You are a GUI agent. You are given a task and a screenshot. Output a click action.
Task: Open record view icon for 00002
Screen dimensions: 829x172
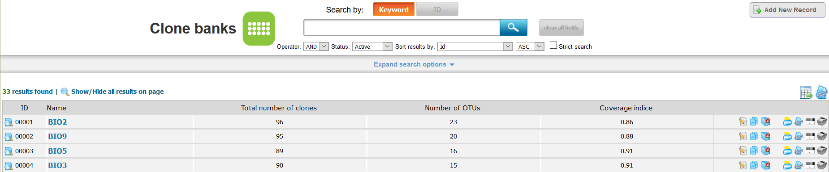click(9, 136)
